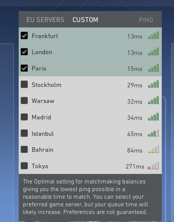Image resolution: width=174 pixels, height=222 pixels.
Task: Sort by the PING column header
Action: [146, 20]
